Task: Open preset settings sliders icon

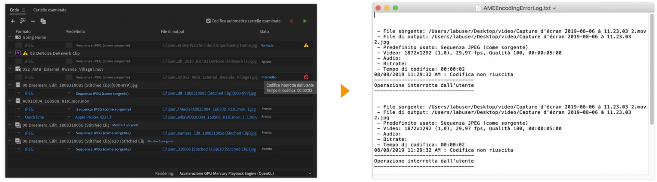Action: tap(23, 21)
